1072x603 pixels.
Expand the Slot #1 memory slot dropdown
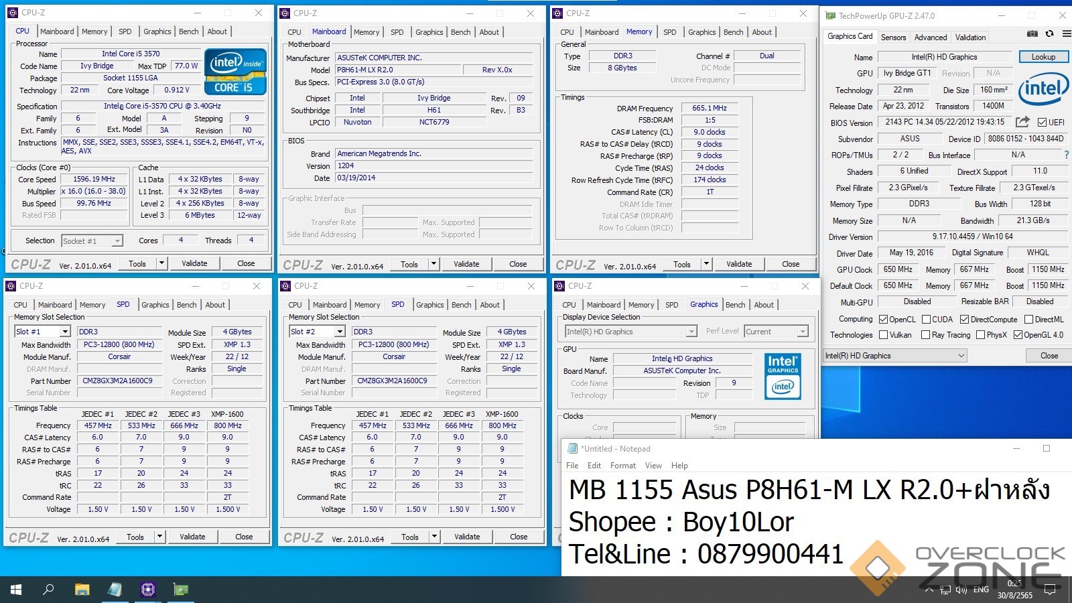[65, 332]
